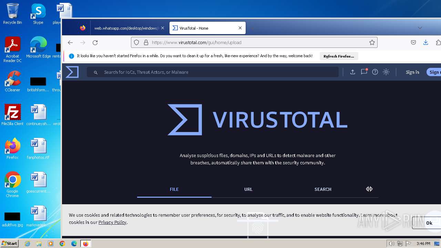Select the FILE tab
The width and height of the screenshot is (441, 248).
(x=174, y=189)
